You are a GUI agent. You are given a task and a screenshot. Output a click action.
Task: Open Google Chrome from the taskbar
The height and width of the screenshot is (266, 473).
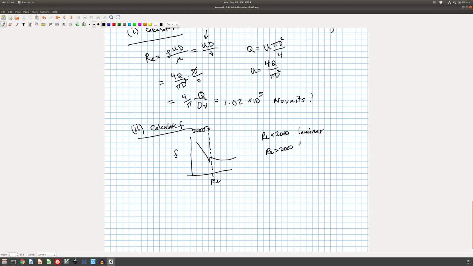pyautogui.click(x=22, y=262)
